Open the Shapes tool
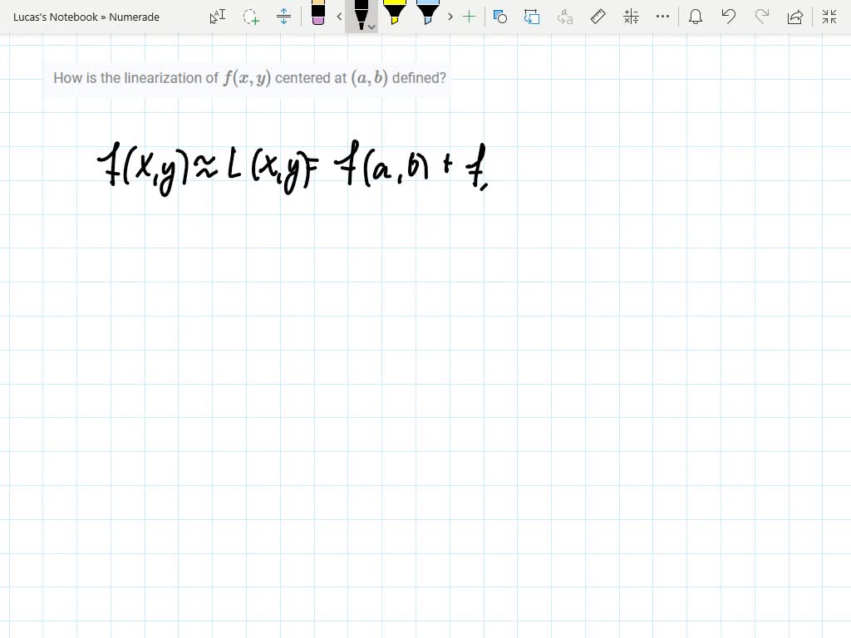This screenshot has height=638, width=851. (499, 17)
